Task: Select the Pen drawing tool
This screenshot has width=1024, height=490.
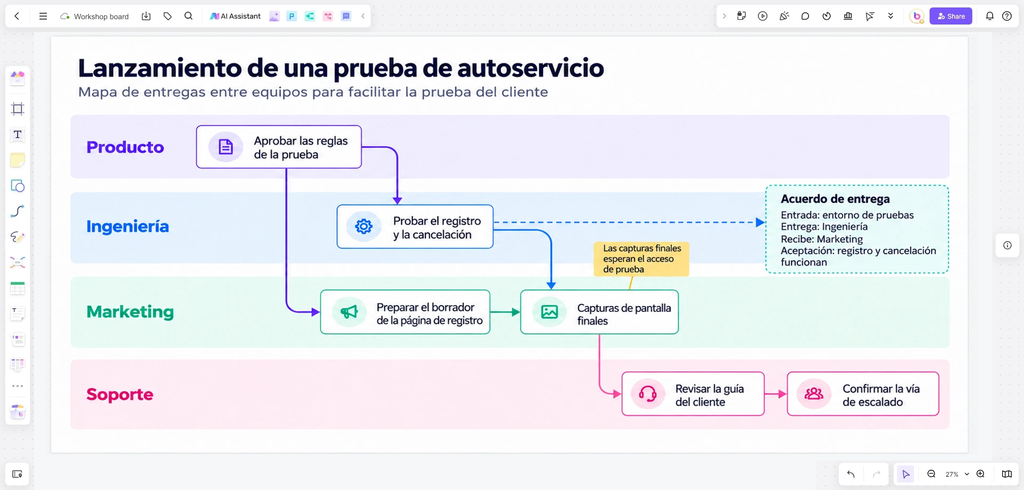Action: (x=18, y=237)
